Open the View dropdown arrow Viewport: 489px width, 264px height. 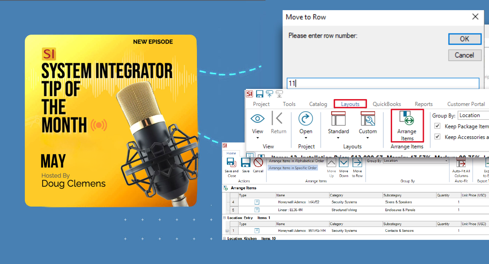click(257, 138)
